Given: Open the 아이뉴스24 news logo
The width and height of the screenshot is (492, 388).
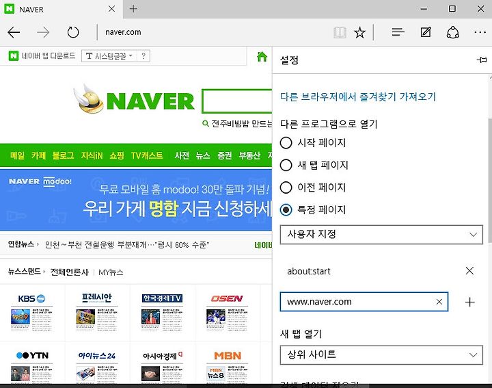Looking at the screenshot, I should (x=96, y=356).
